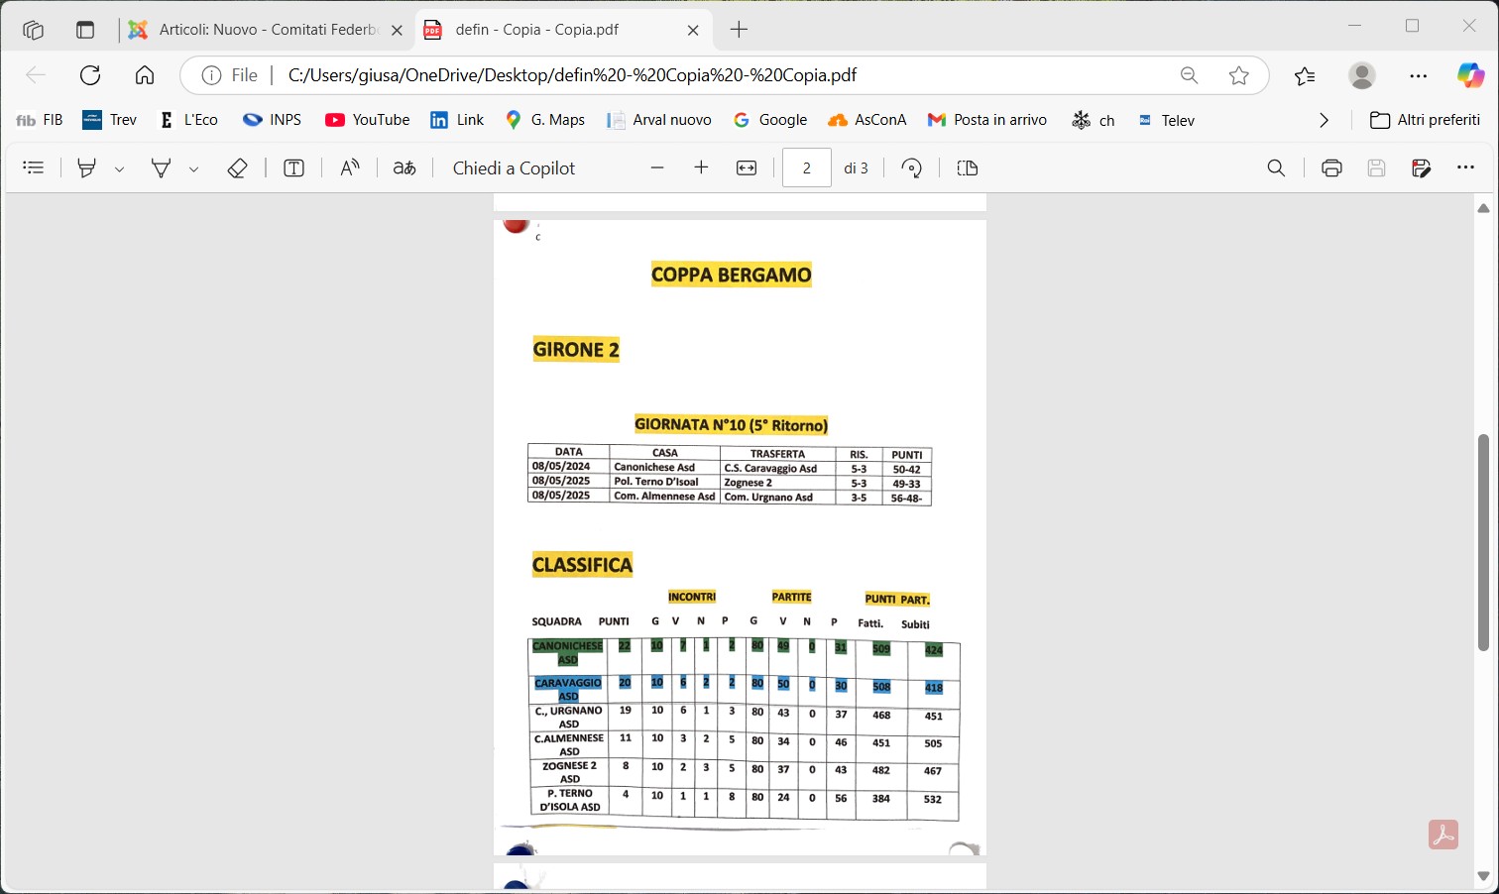The width and height of the screenshot is (1499, 894).
Task: Show the PDF table of contents
Action: point(34,168)
